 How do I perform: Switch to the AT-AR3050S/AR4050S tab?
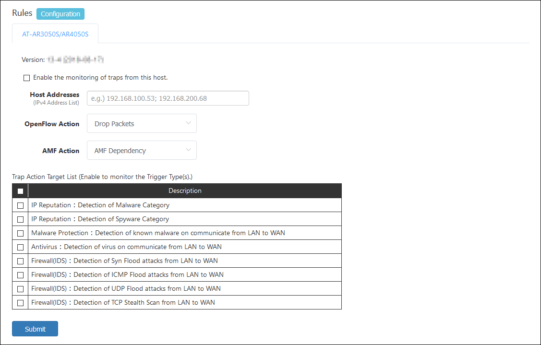pyautogui.click(x=55, y=34)
